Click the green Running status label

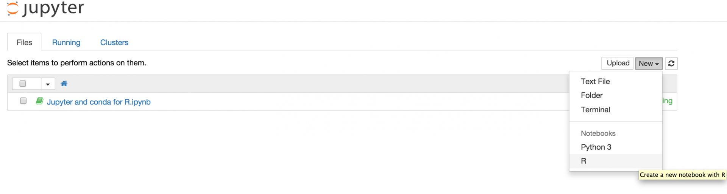click(x=667, y=101)
